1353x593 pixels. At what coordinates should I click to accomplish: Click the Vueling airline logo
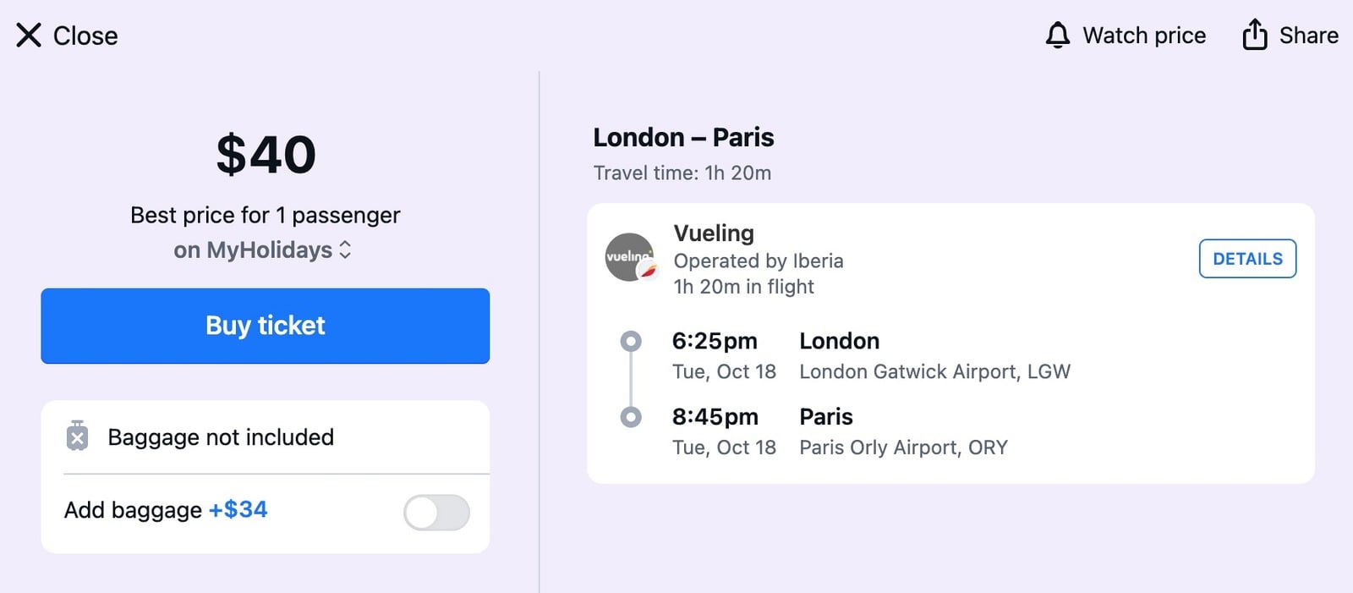coord(629,257)
